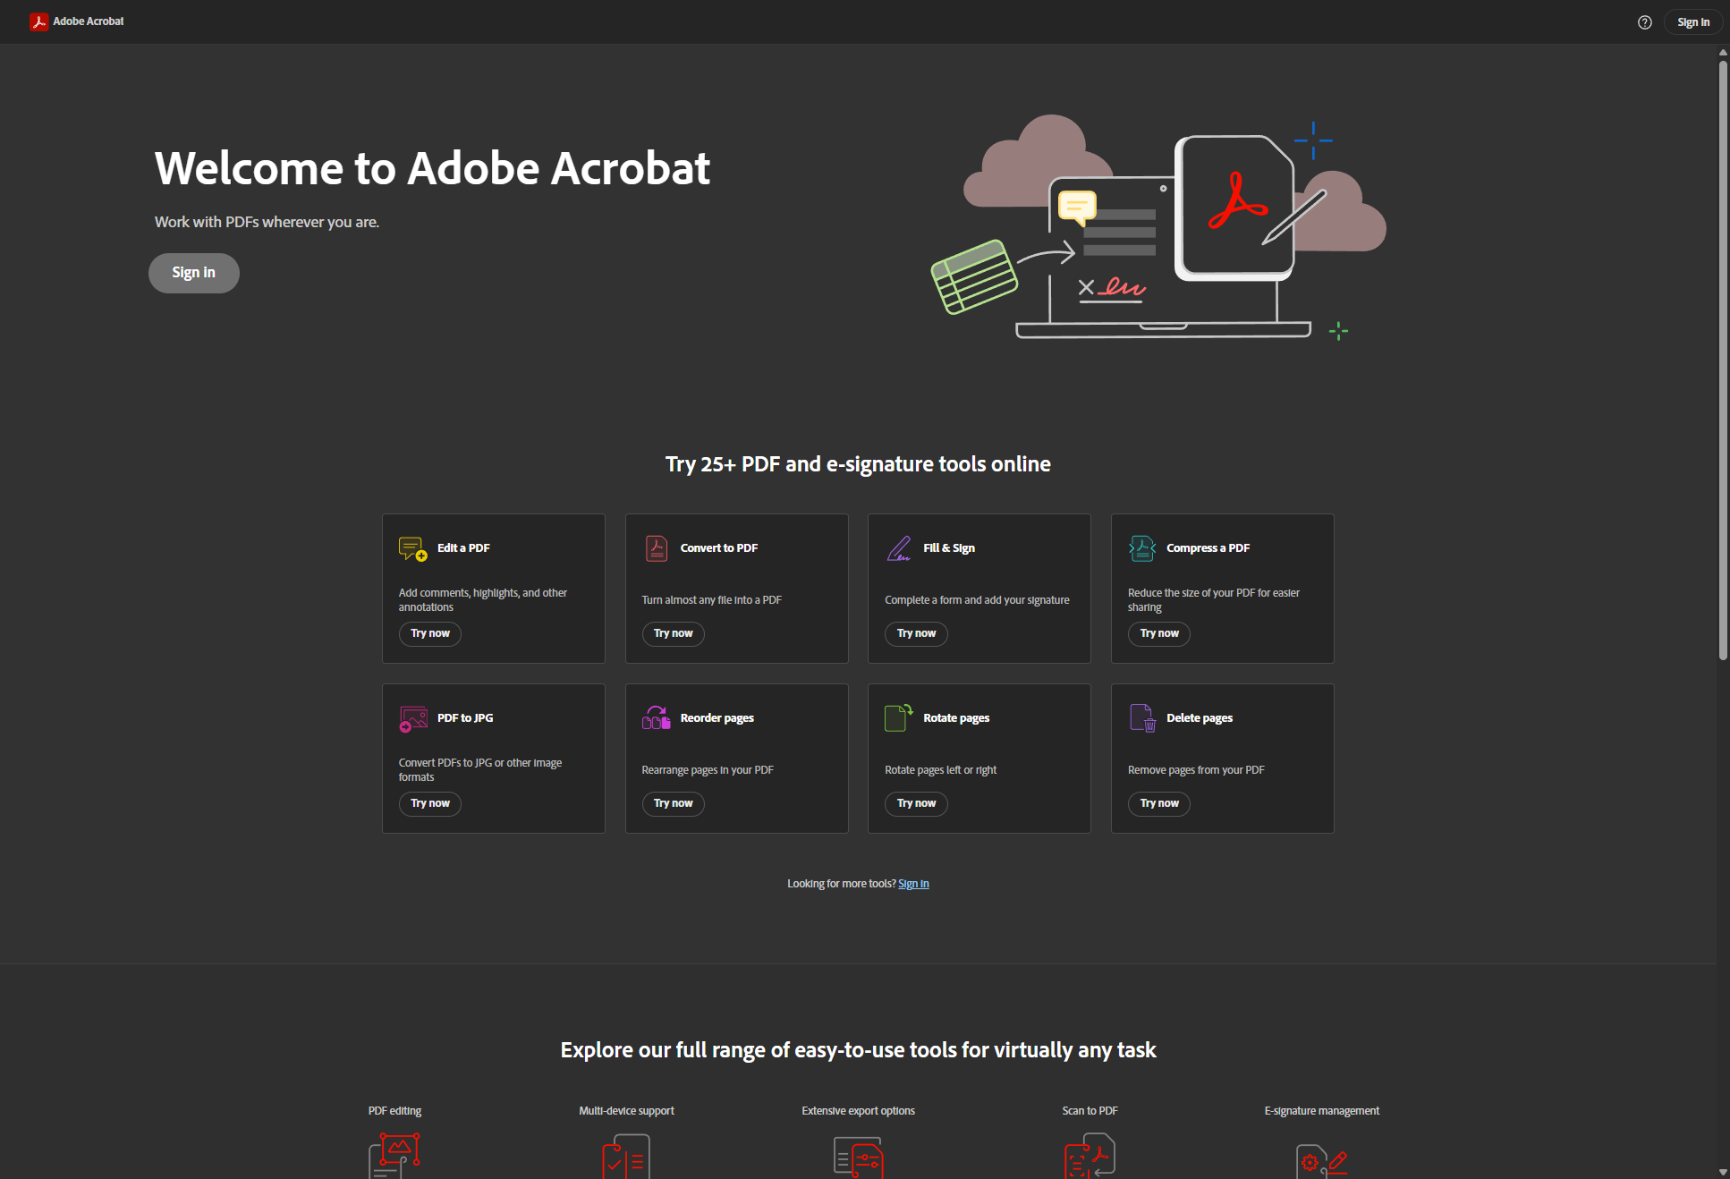The image size is (1730, 1179).
Task: Click the Edit a PDF comment icon
Action: click(412, 548)
